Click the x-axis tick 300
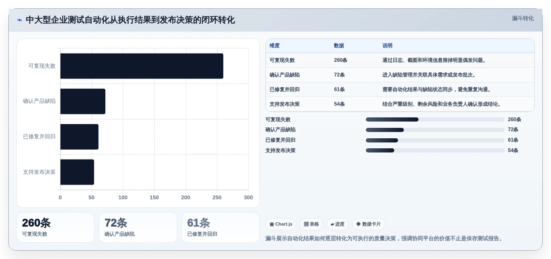Image resolution: width=551 pixels, height=259 pixels. click(x=248, y=198)
